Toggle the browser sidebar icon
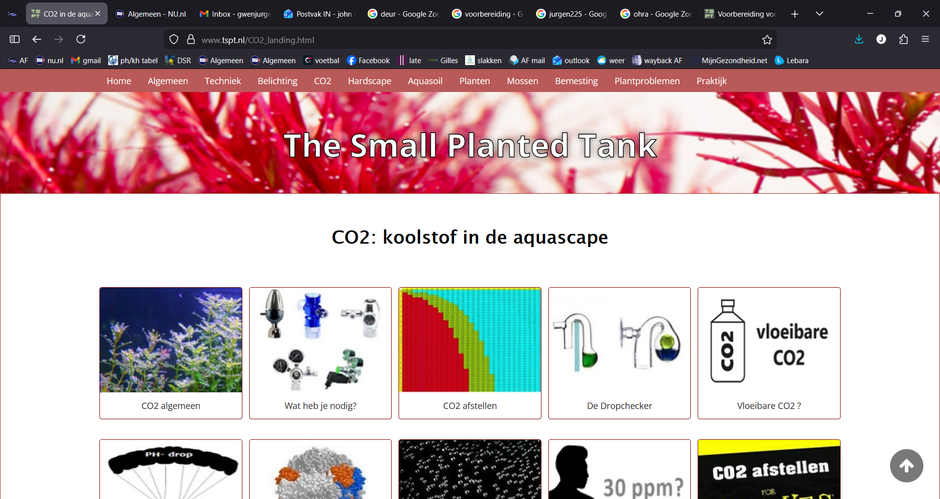The width and height of the screenshot is (940, 499). tap(15, 39)
